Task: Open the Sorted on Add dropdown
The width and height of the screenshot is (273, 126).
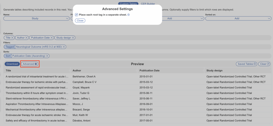Action: (x=238, y=18)
